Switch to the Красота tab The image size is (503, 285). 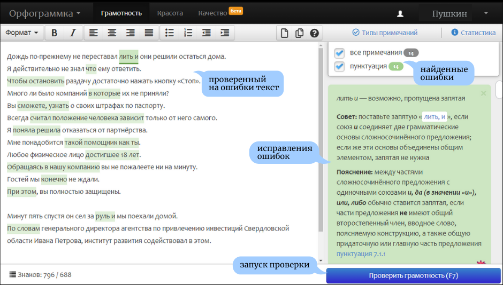(x=170, y=13)
